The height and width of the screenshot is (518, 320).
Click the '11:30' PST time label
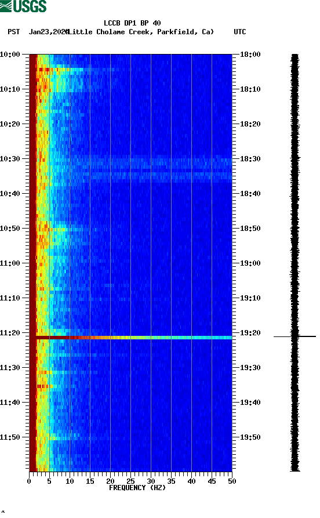click(x=10, y=368)
